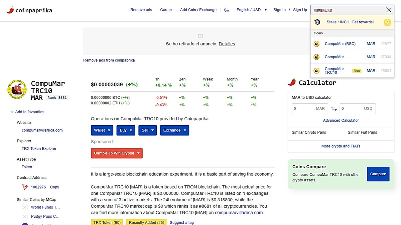
Task: Open World Funds similar coin link
Action: tap(45, 207)
